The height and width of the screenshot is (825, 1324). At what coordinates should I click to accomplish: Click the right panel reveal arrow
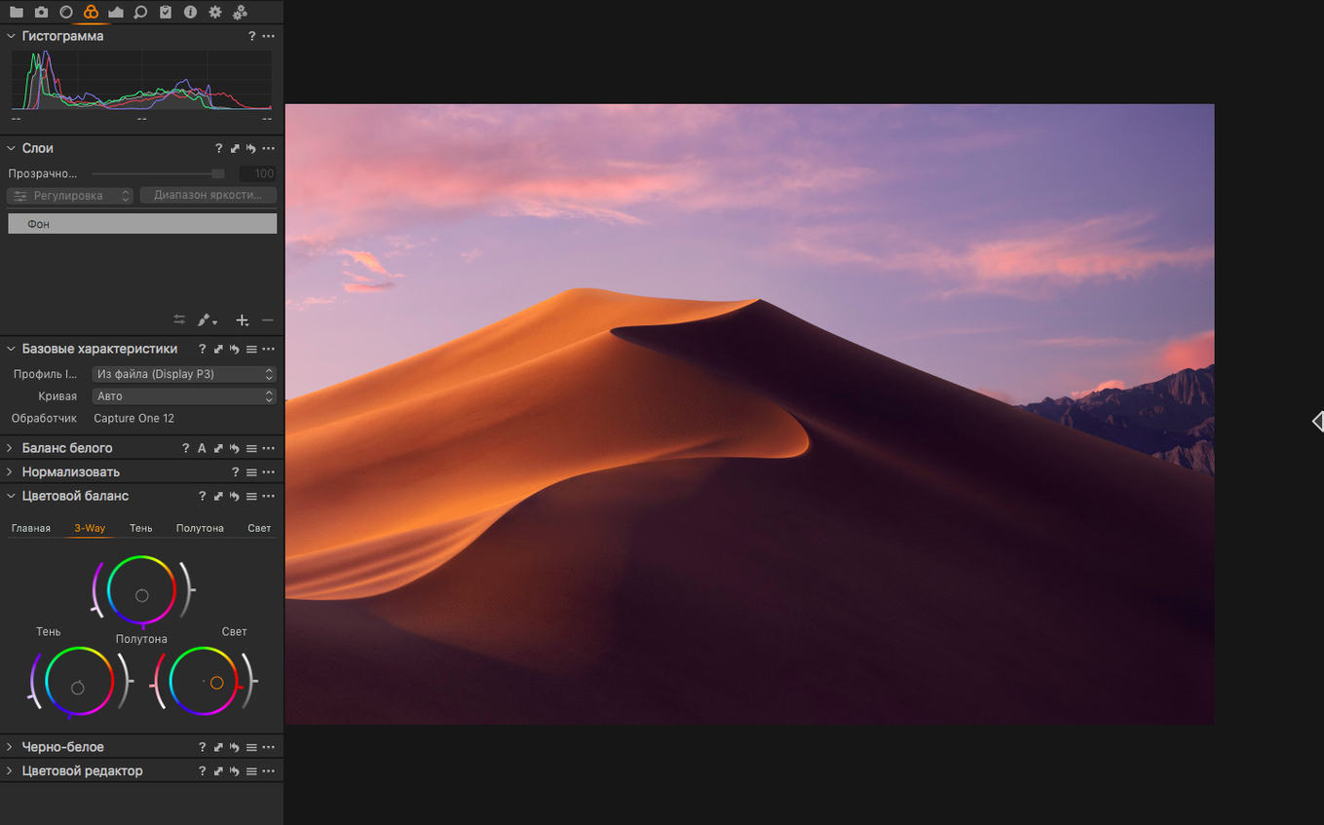pyautogui.click(x=1317, y=421)
